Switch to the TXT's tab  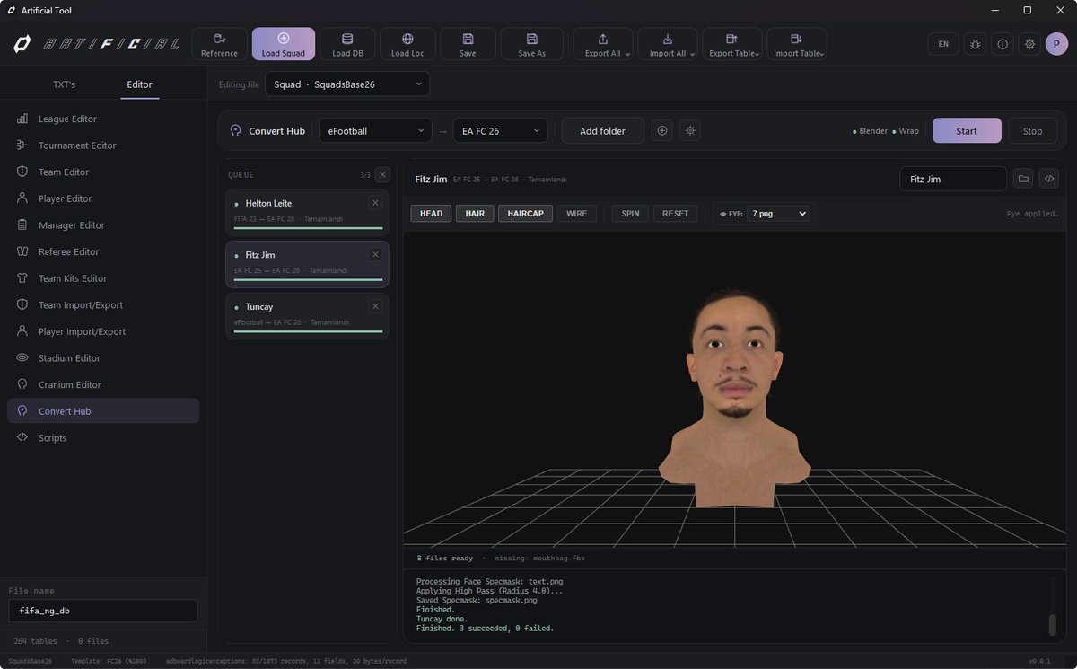(x=64, y=84)
